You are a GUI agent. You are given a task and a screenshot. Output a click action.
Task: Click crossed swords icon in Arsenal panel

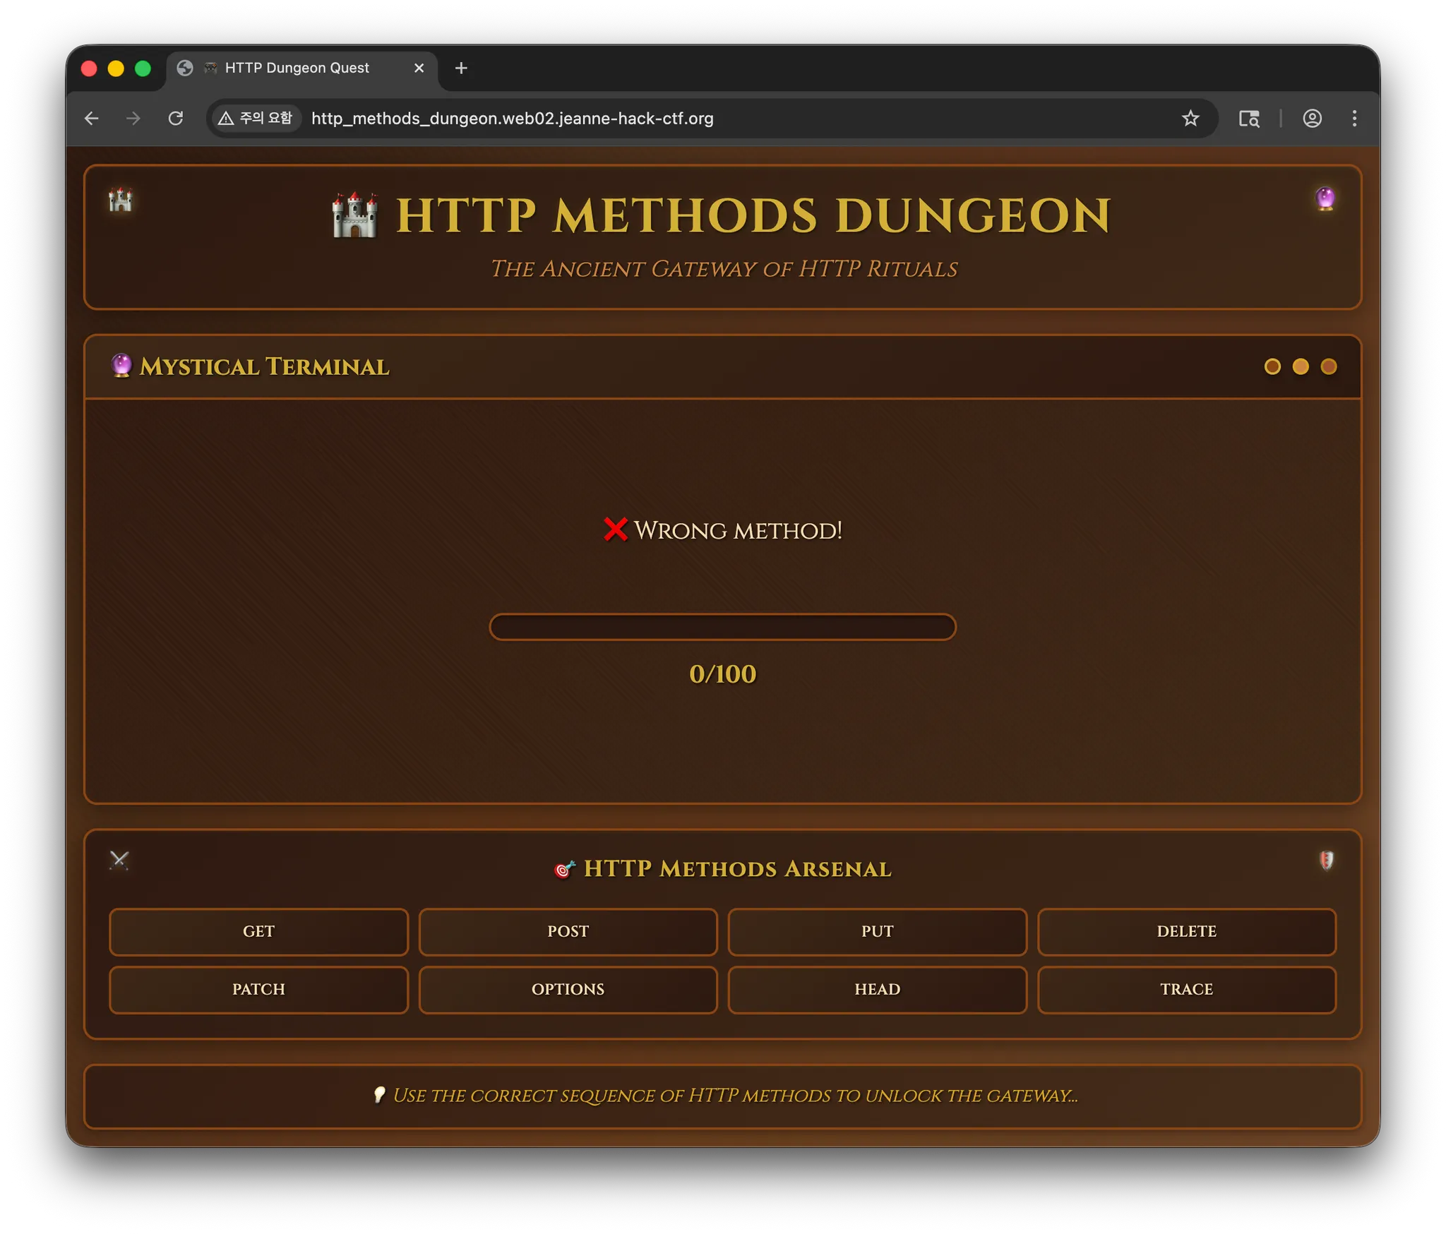(x=119, y=860)
